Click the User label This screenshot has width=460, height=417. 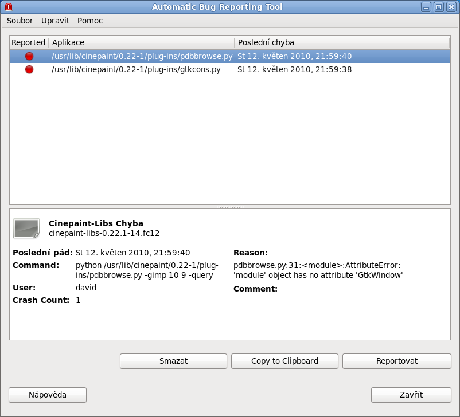click(24, 288)
